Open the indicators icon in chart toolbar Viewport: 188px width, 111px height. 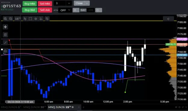point(41,19)
